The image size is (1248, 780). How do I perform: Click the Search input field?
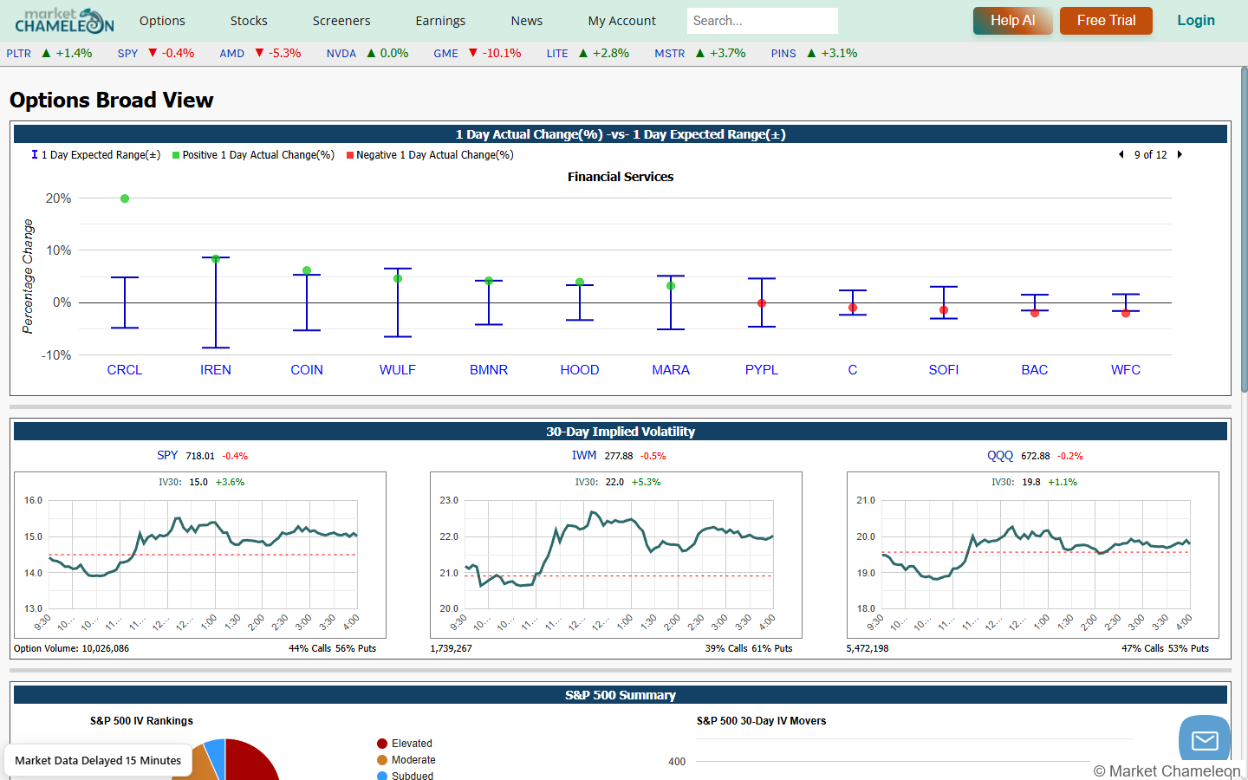pyautogui.click(x=763, y=21)
